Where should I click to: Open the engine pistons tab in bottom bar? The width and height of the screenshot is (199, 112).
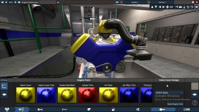coord(7,109)
